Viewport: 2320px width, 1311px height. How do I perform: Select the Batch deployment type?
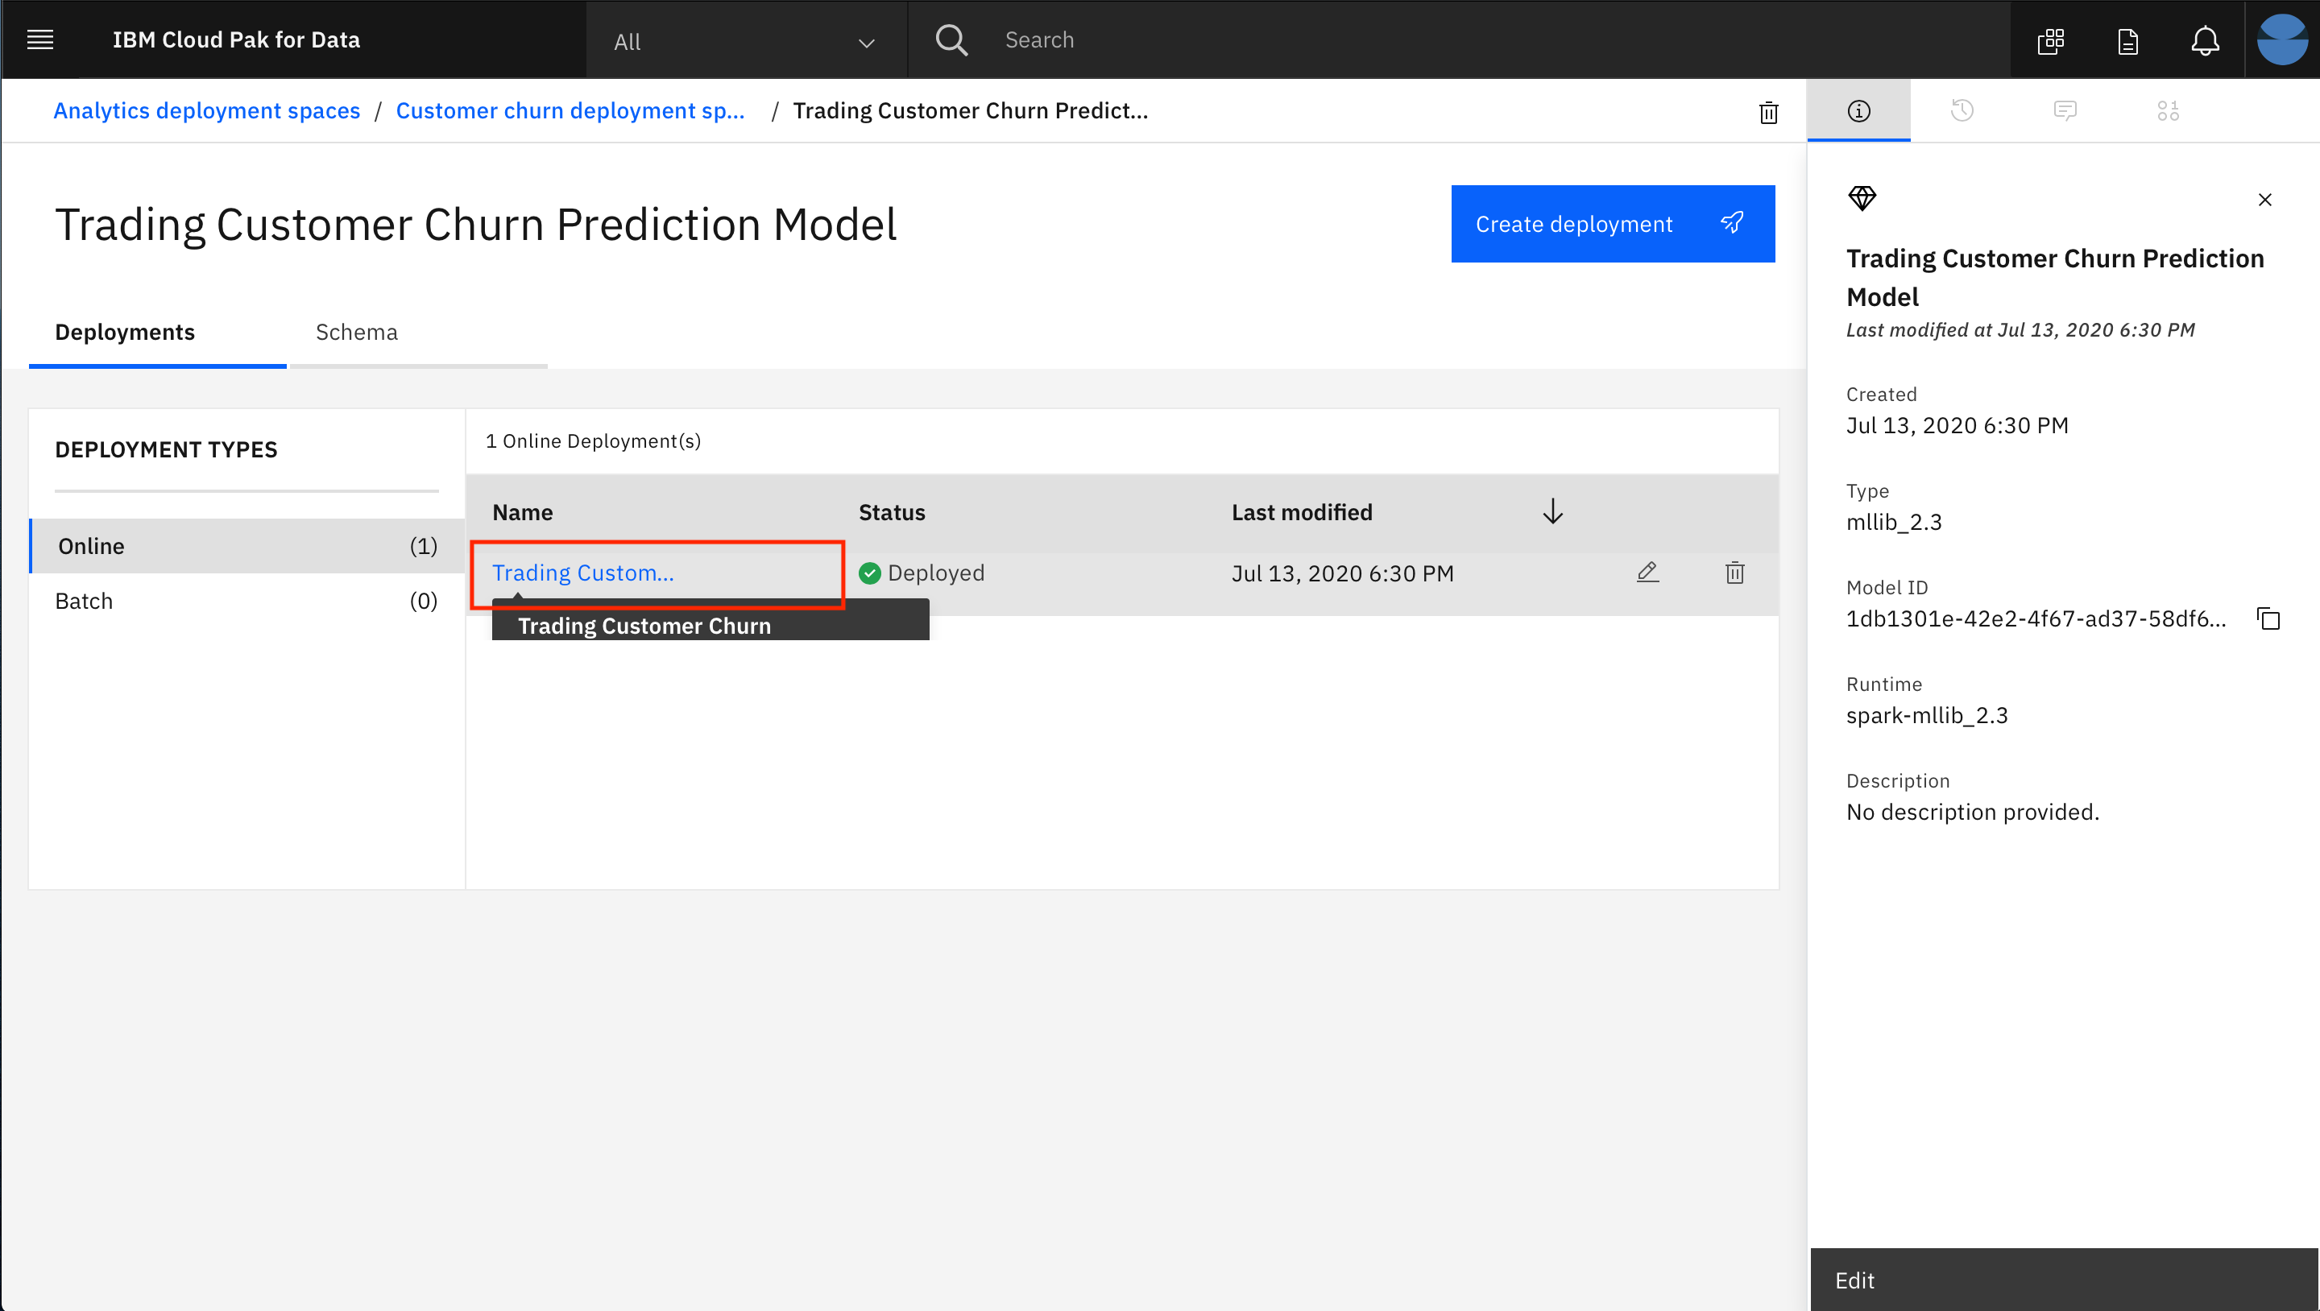tap(84, 601)
